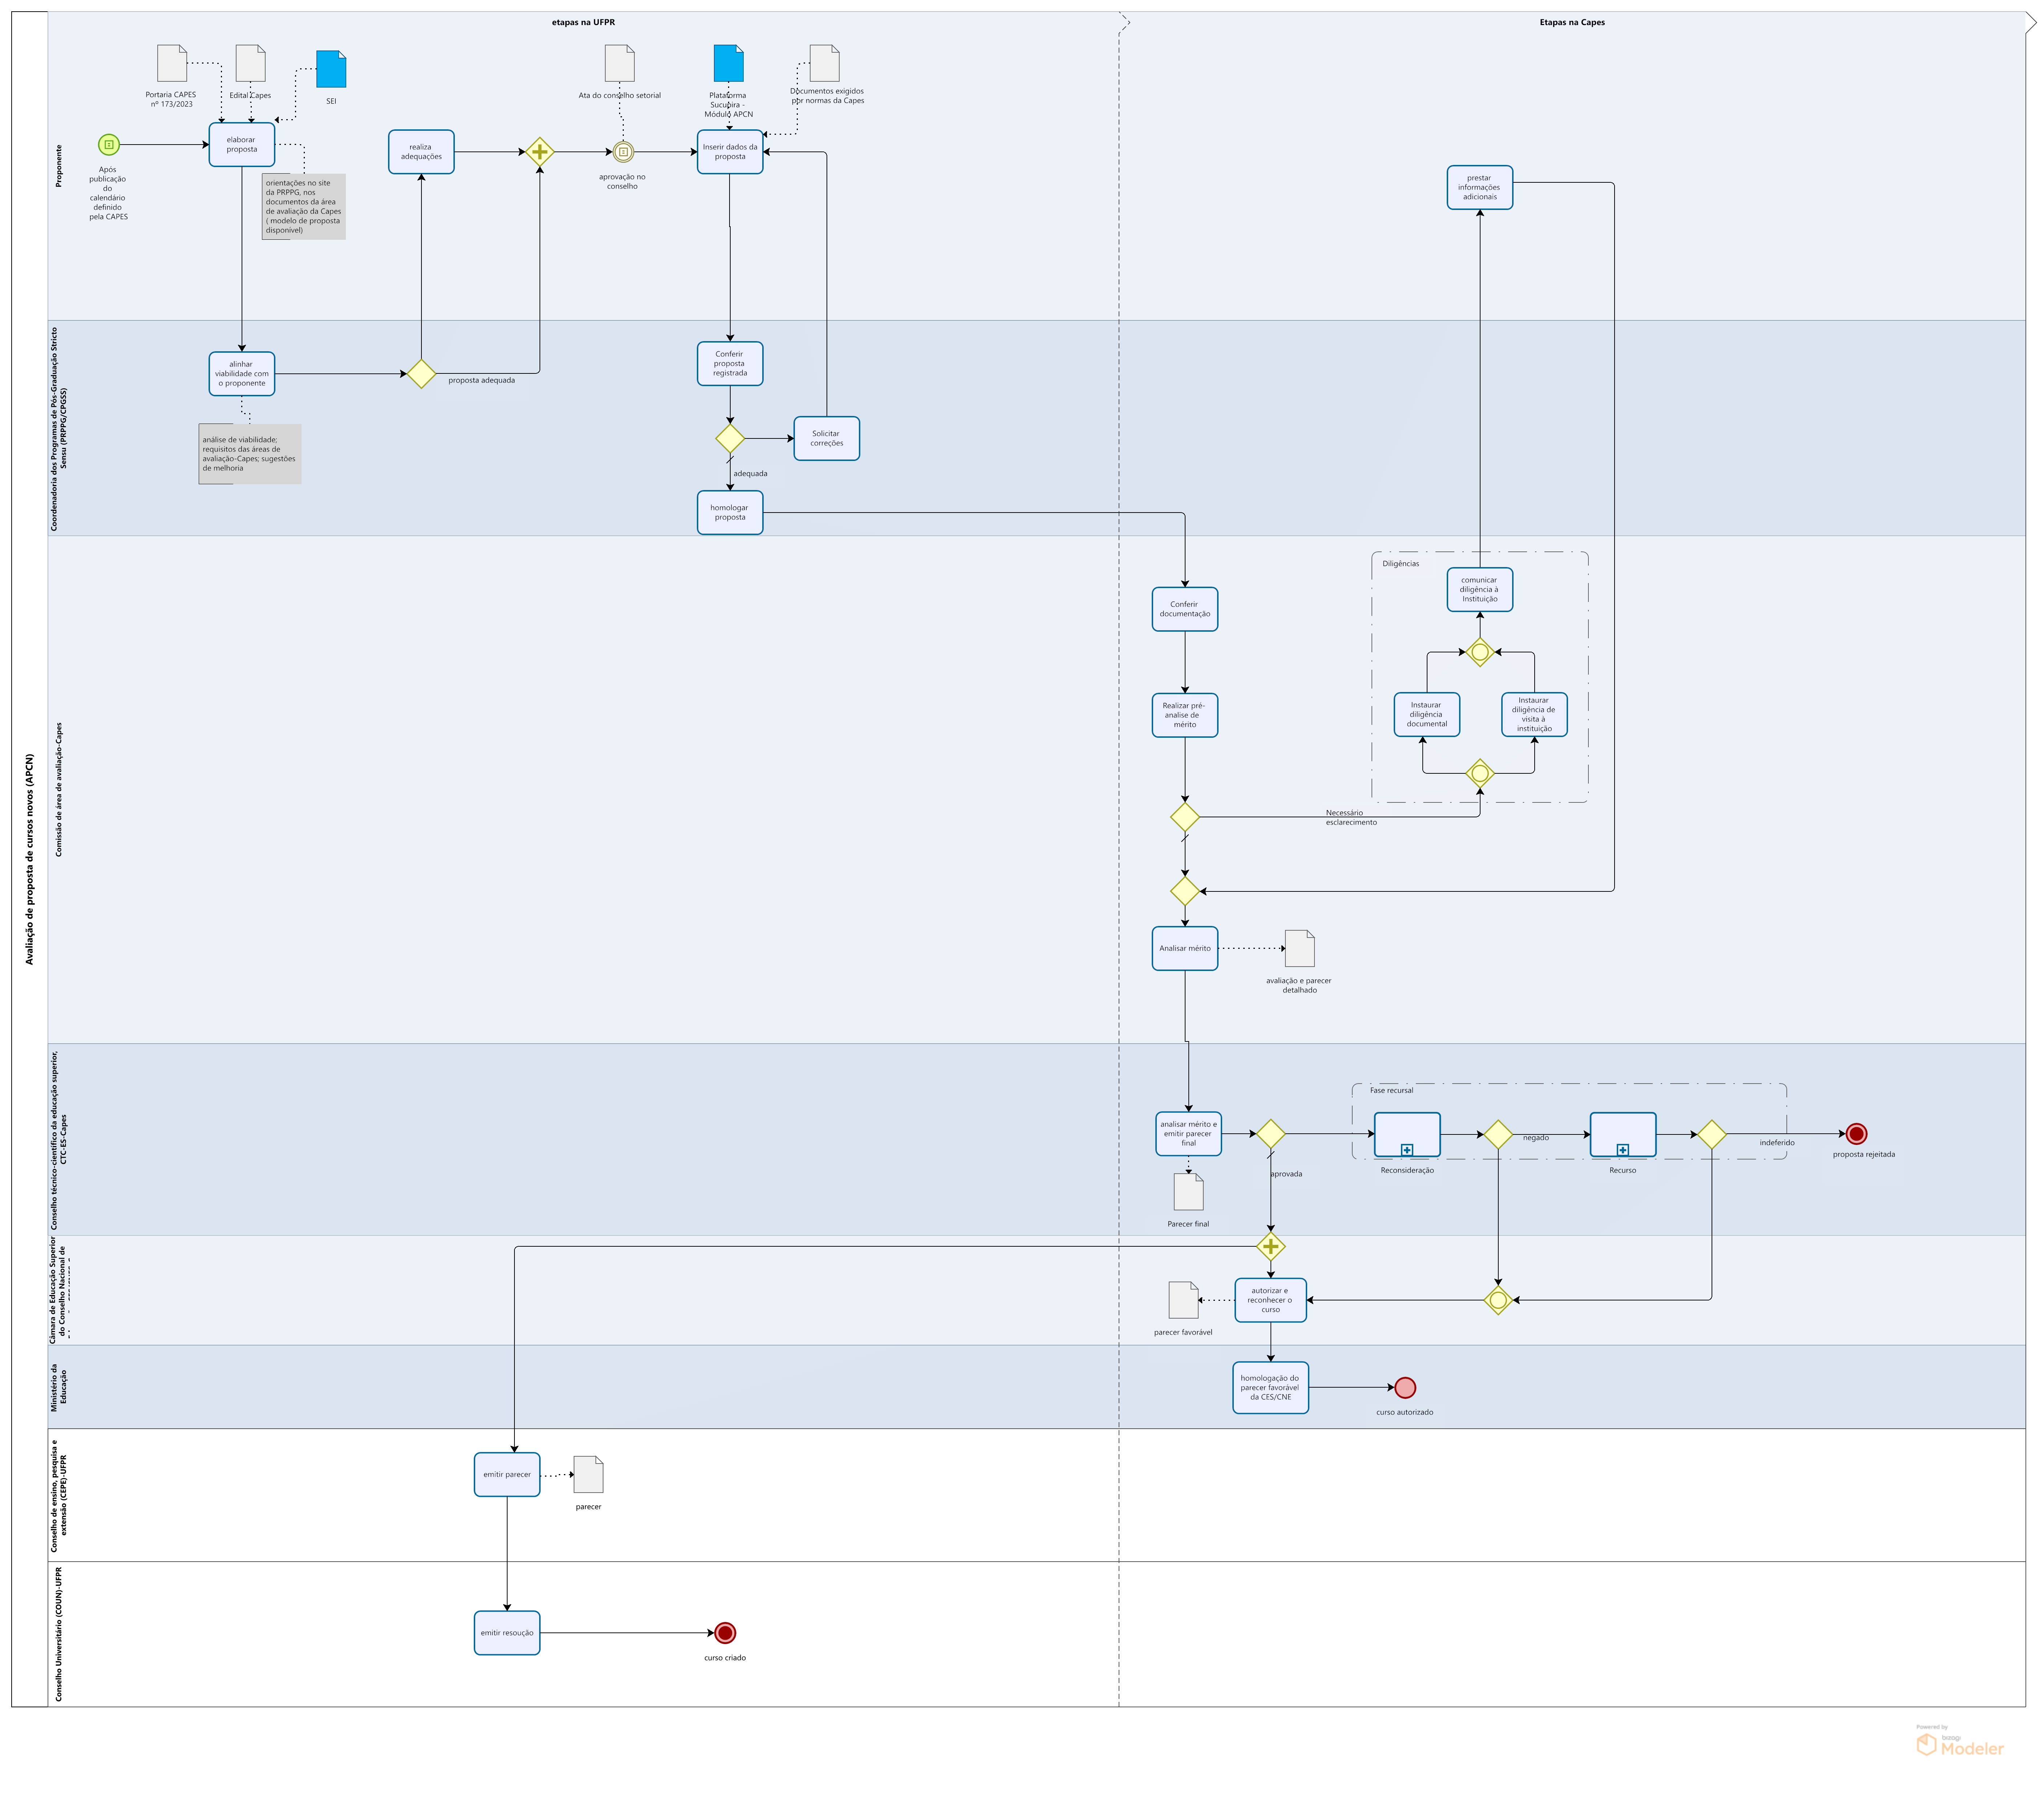Select the elaborar proposta task
Image resolution: width=2044 pixels, height=1813 pixels.
[x=242, y=145]
